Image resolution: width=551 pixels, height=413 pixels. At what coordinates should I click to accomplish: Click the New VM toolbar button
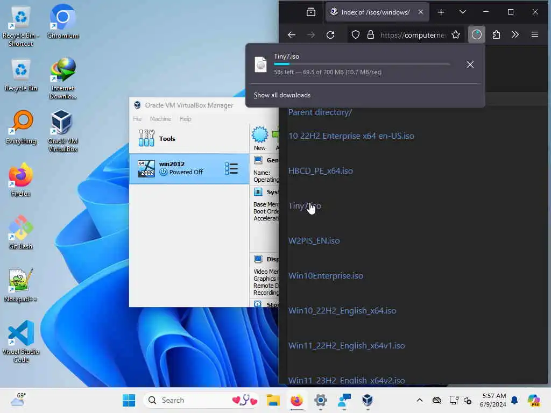(260, 138)
